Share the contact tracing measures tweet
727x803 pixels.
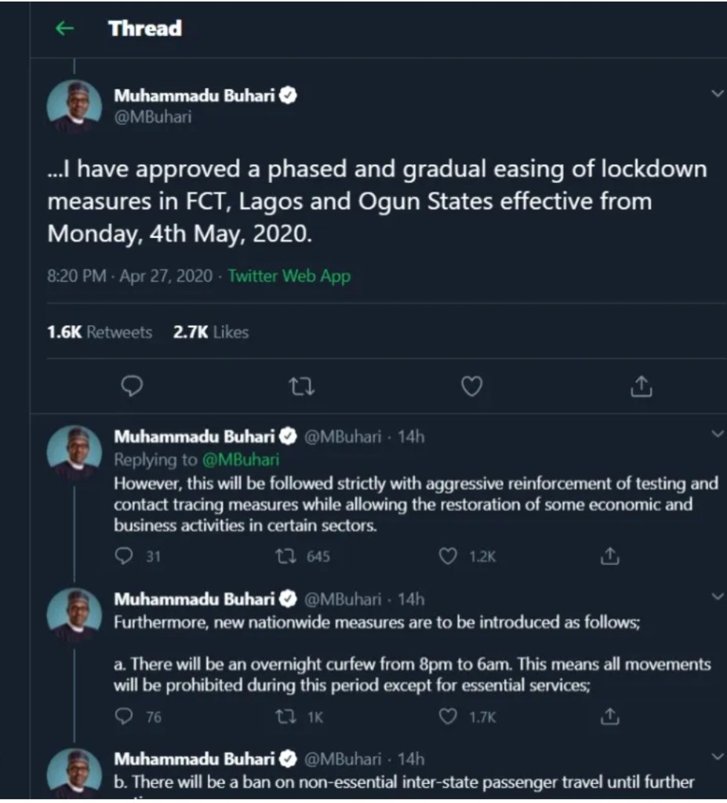(610, 557)
